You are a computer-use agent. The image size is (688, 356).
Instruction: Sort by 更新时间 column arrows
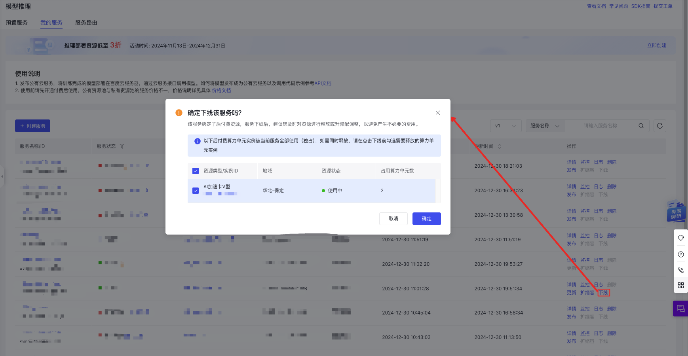point(500,146)
